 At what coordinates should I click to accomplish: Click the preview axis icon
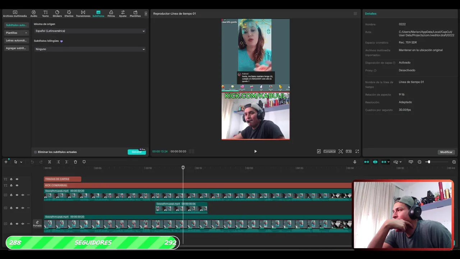[396, 162]
